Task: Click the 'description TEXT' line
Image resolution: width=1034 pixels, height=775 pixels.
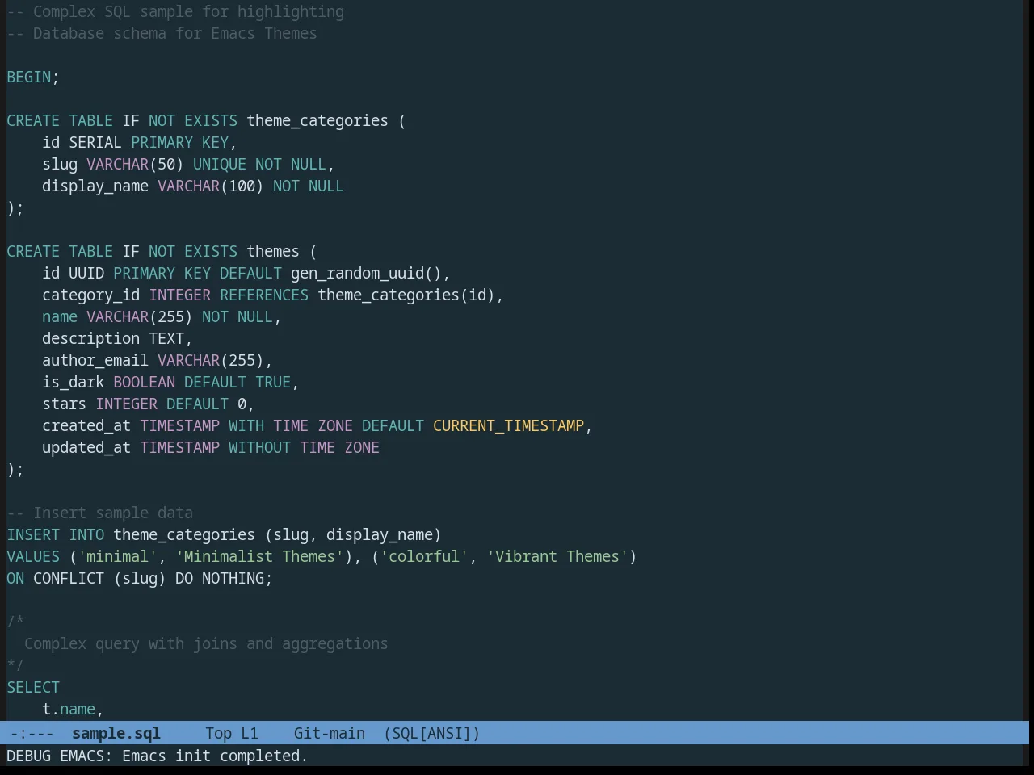Action: [x=117, y=338]
